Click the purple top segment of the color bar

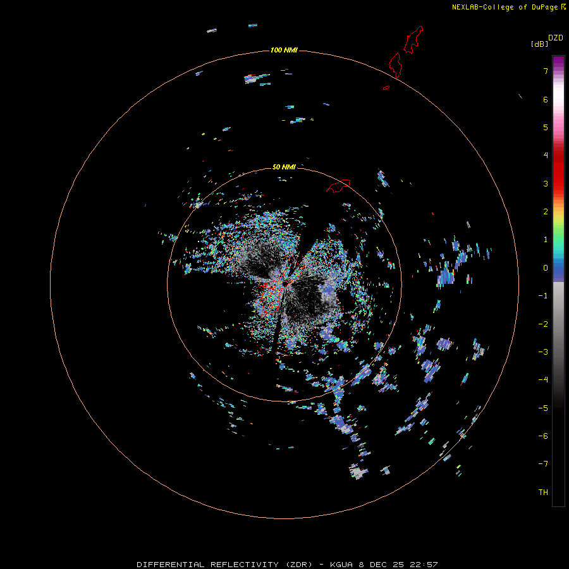(x=558, y=63)
